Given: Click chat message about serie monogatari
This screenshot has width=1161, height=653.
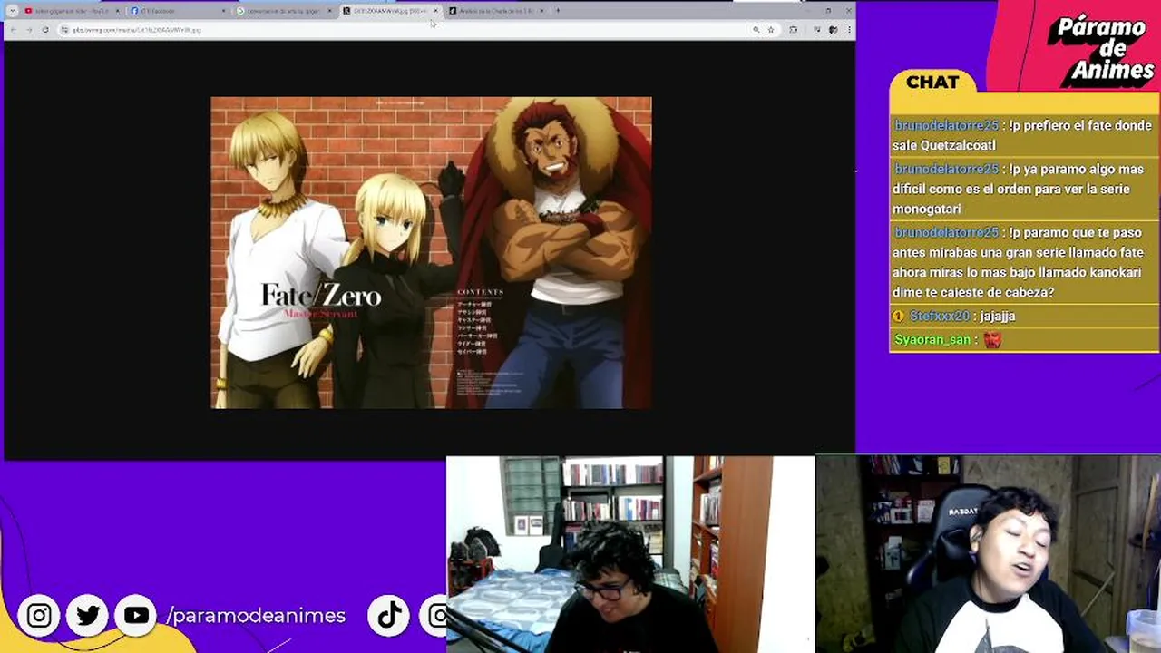Looking at the screenshot, I should pyautogui.click(x=1022, y=189).
